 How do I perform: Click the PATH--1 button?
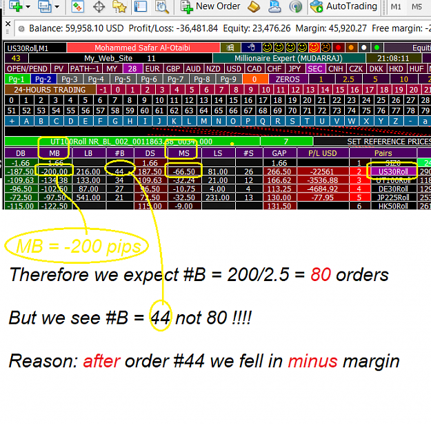point(85,68)
